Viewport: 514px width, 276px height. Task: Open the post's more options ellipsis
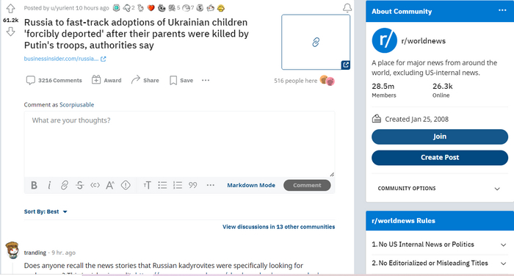click(206, 80)
